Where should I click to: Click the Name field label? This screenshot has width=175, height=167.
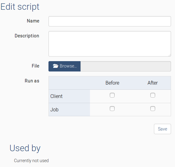[x=33, y=21]
